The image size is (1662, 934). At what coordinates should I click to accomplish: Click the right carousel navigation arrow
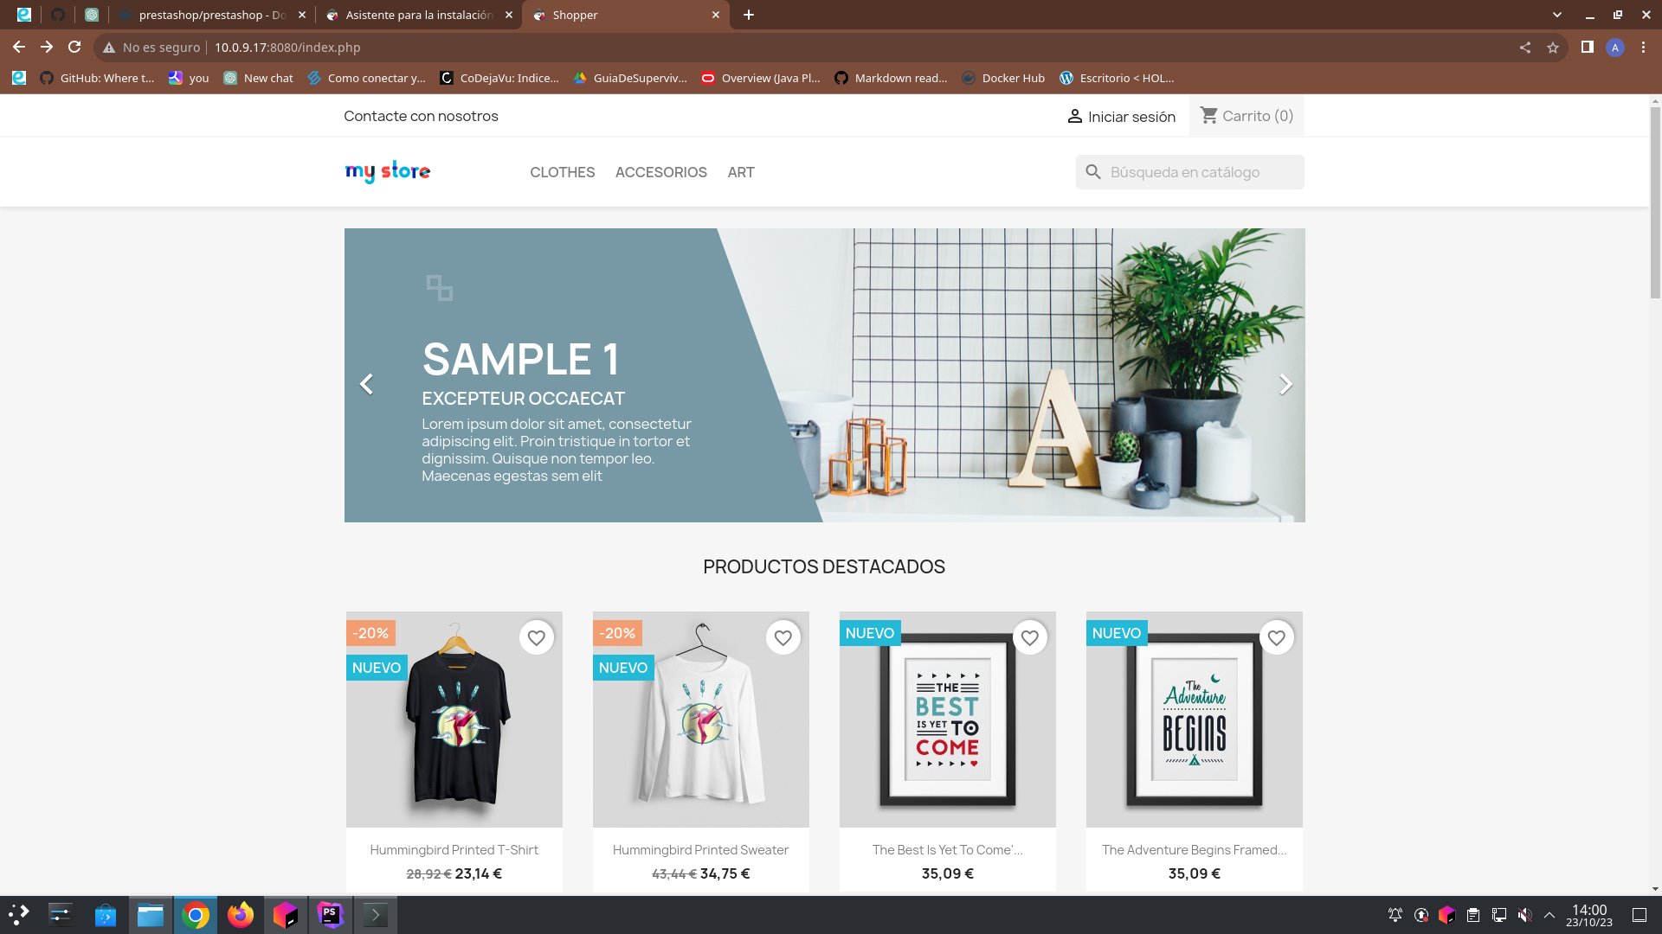pos(1285,383)
